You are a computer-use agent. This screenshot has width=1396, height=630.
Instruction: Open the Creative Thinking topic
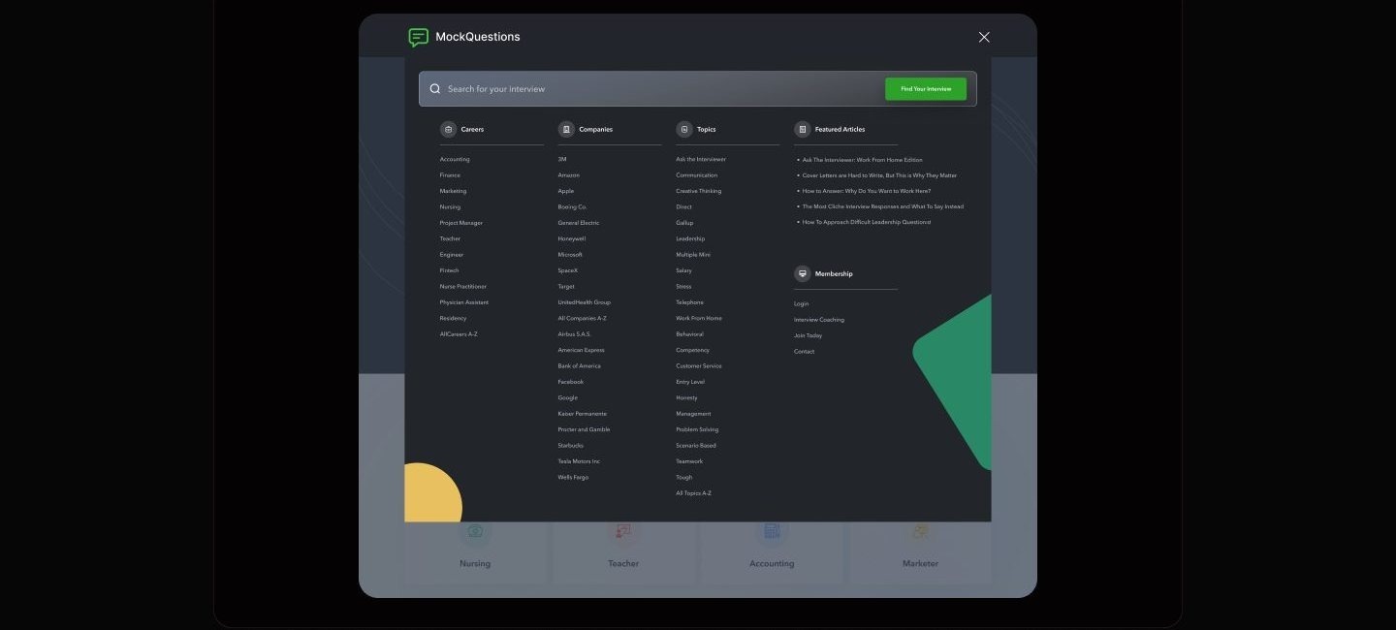[x=699, y=191]
